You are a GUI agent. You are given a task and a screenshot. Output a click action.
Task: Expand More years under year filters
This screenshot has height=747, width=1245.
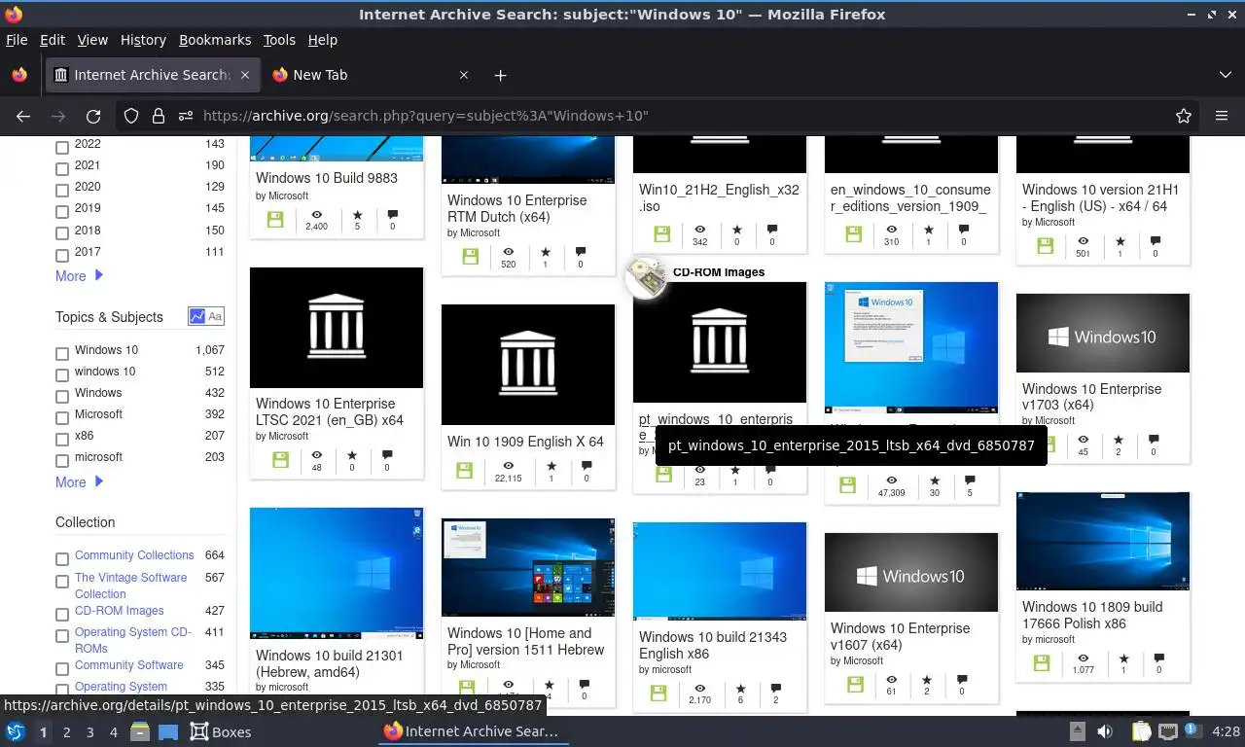[x=79, y=276]
